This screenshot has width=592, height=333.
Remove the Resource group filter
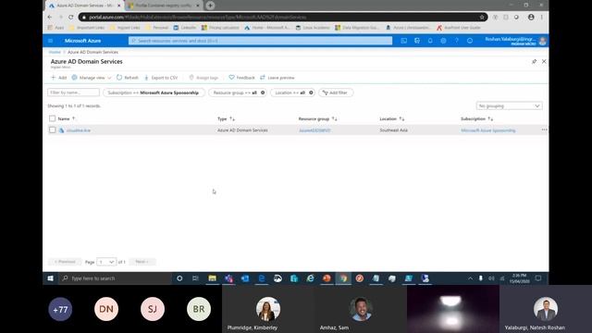coord(263,92)
